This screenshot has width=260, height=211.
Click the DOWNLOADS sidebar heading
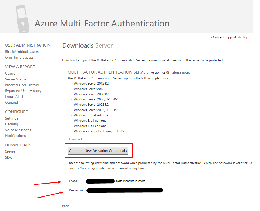tap(18, 145)
